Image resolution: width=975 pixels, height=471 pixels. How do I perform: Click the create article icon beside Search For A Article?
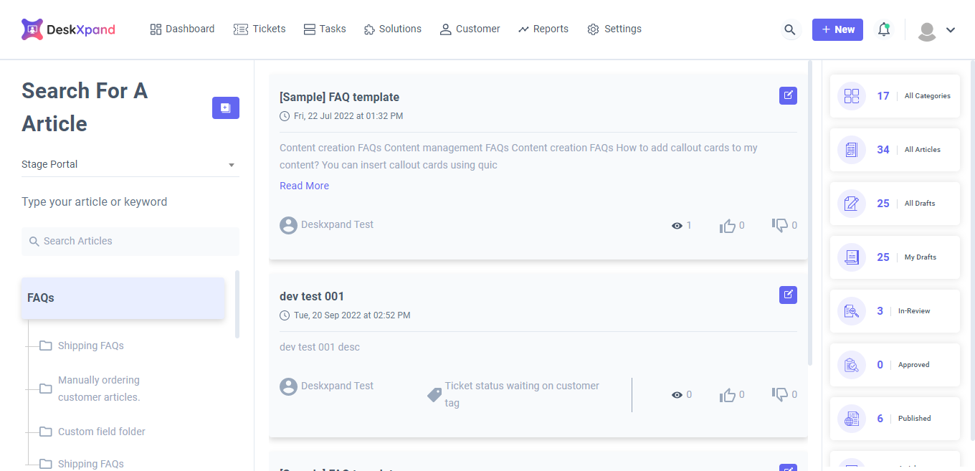coord(226,108)
